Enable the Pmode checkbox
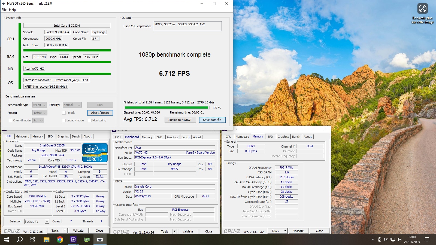This screenshot has height=245, width=436. 64,113
